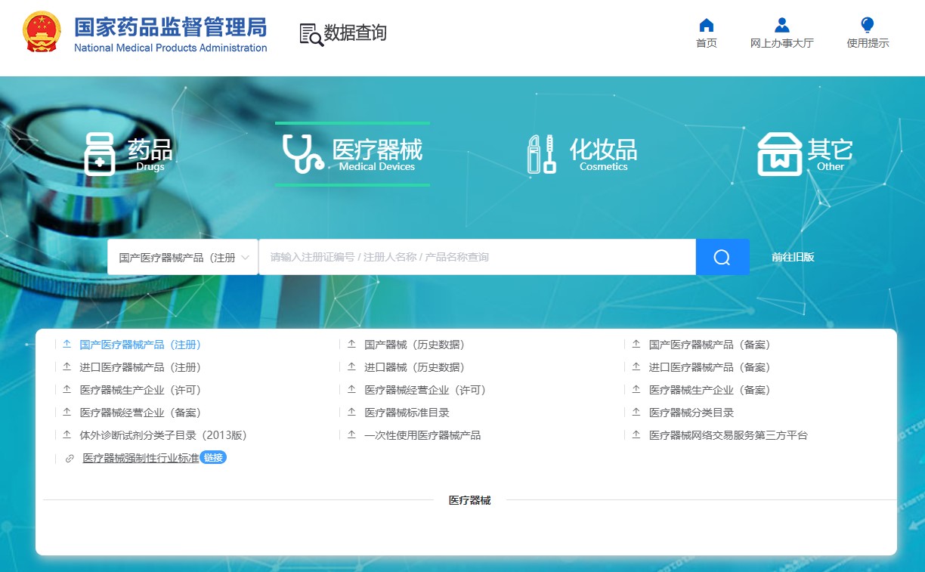The height and width of the screenshot is (572, 925).
Task: Open 国产器械（历史数据）link
Action: tap(415, 345)
